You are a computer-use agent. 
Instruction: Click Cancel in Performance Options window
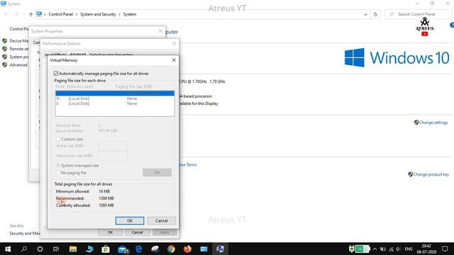click(137, 232)
